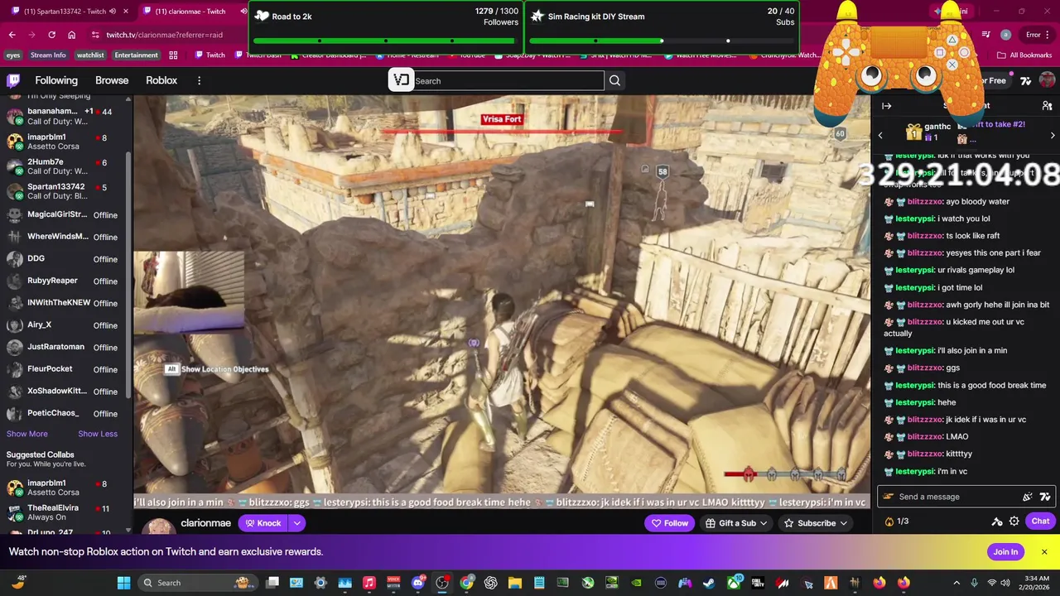The height and width of the screenshot is (596, 1060).
Task: Click Show More in followed channels
Action: [27, 434]
